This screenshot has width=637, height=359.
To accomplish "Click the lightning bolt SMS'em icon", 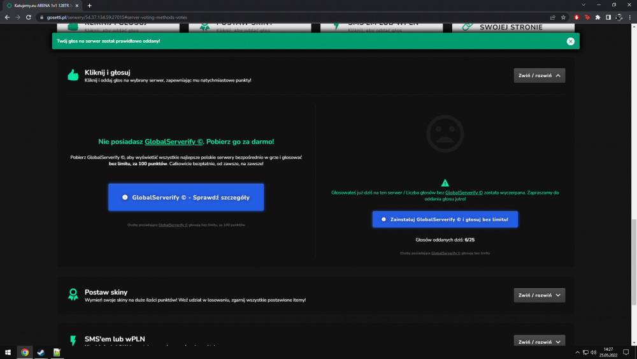I will [73, 341].
